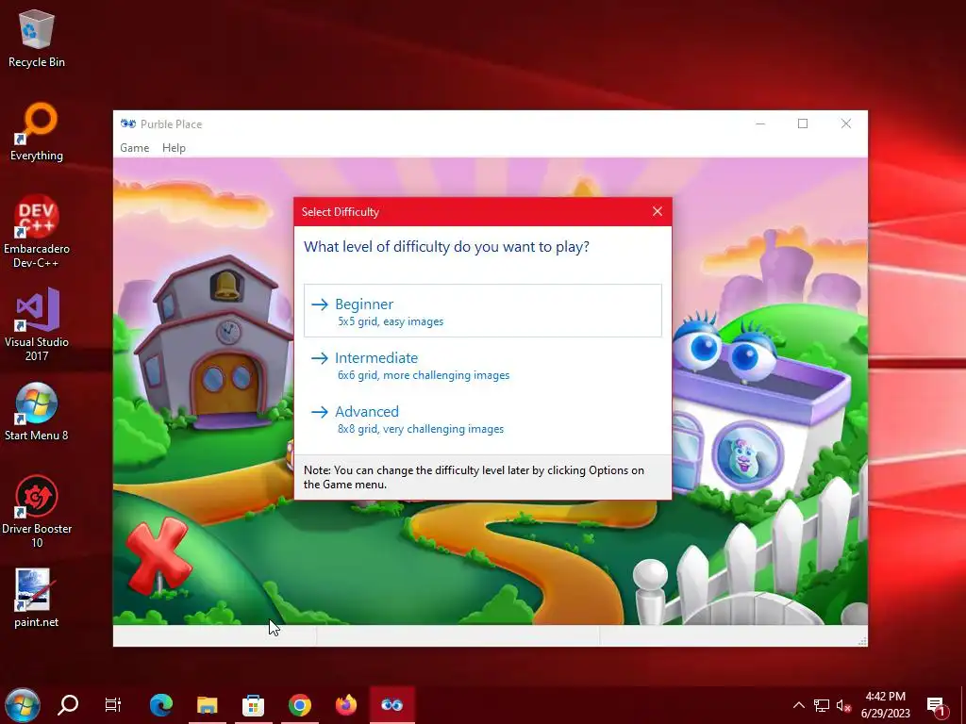Choose the Advanced difficulty option
Screen dimensions: 966x724
click(x=482, y=419)
